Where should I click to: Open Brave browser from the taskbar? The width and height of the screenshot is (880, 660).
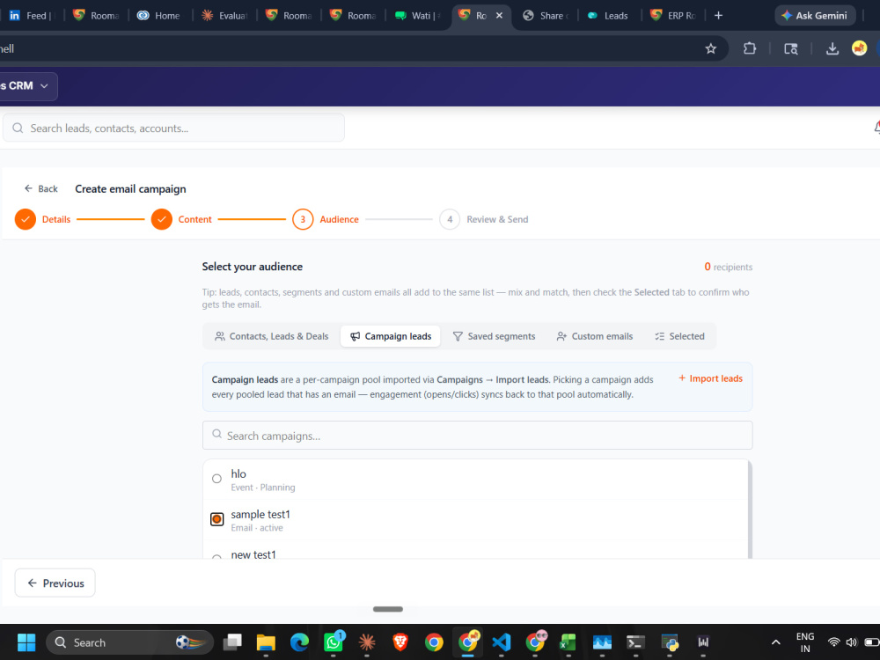point(400,642)
